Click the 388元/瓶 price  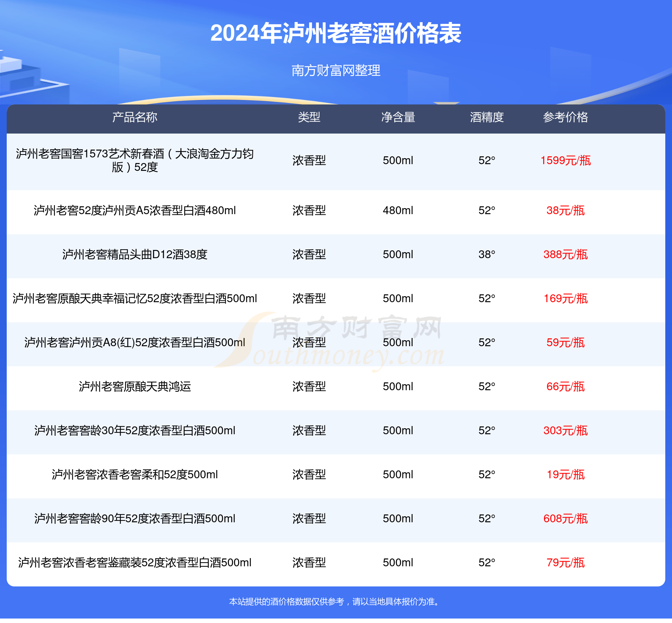click(566, 254)
